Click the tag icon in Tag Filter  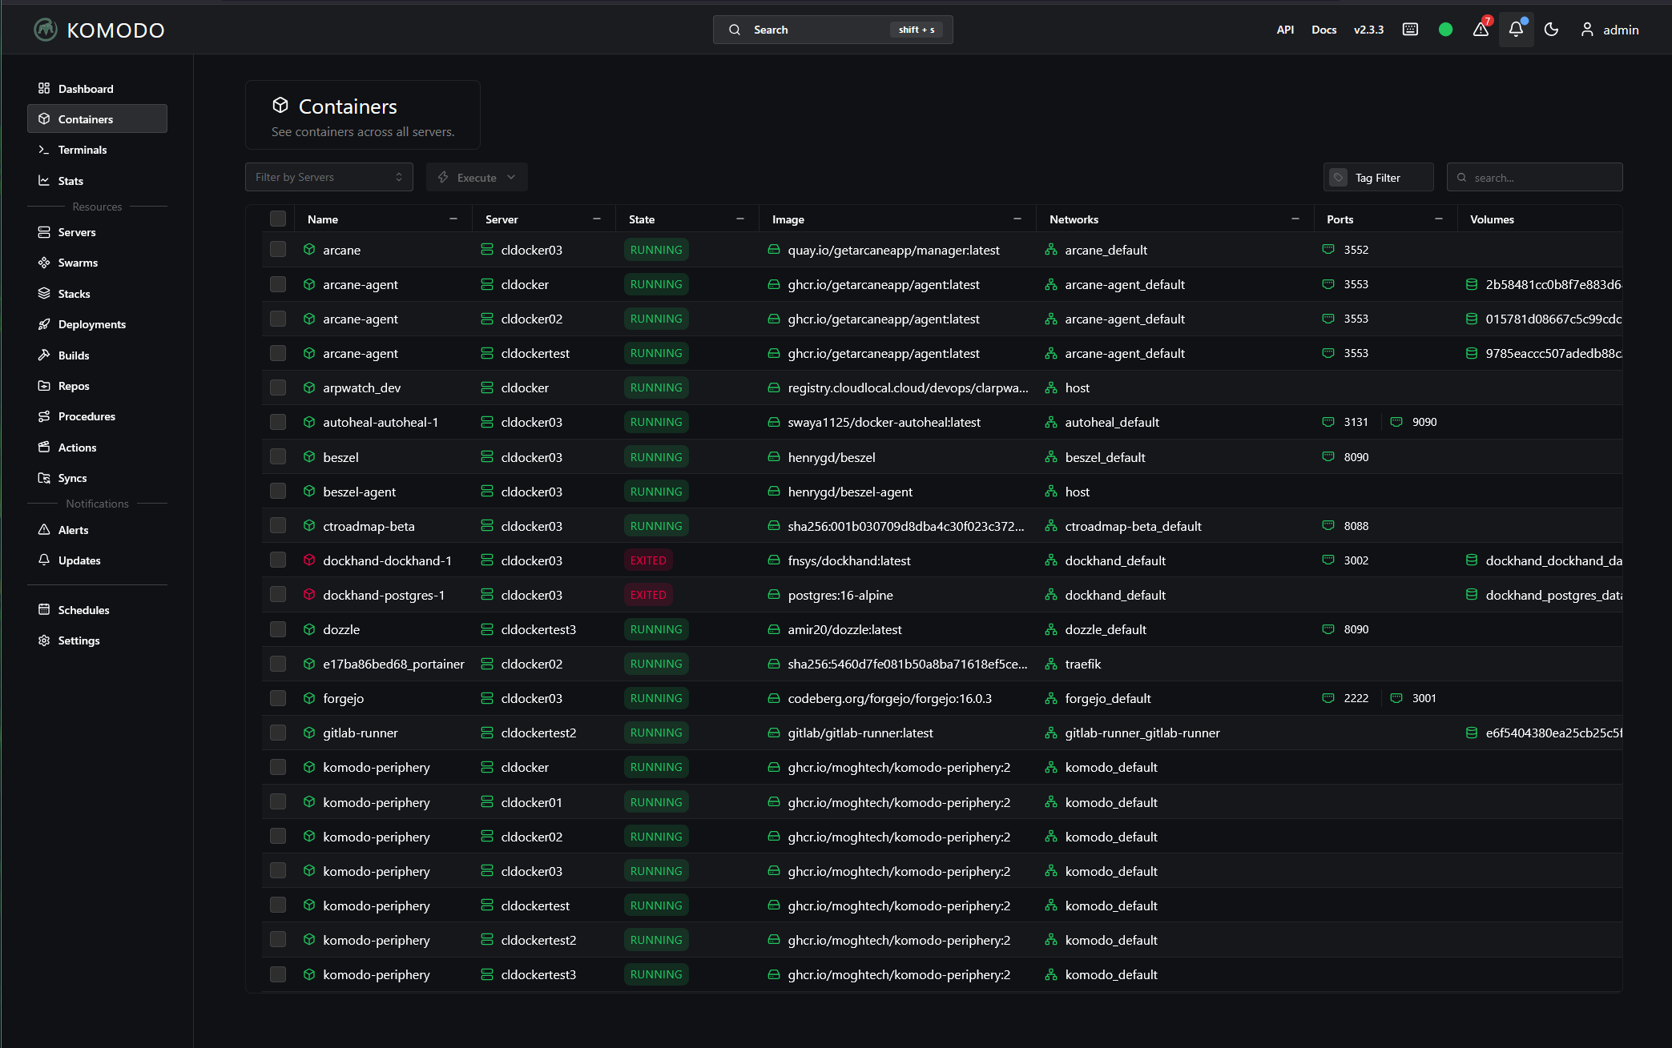tap(1338, 178)
